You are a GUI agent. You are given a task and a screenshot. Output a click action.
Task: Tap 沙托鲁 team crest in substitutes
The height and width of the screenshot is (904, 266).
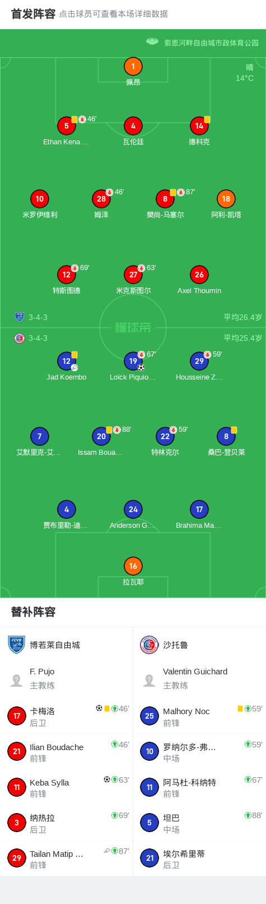pyautogui.click(x=150, y=645)
